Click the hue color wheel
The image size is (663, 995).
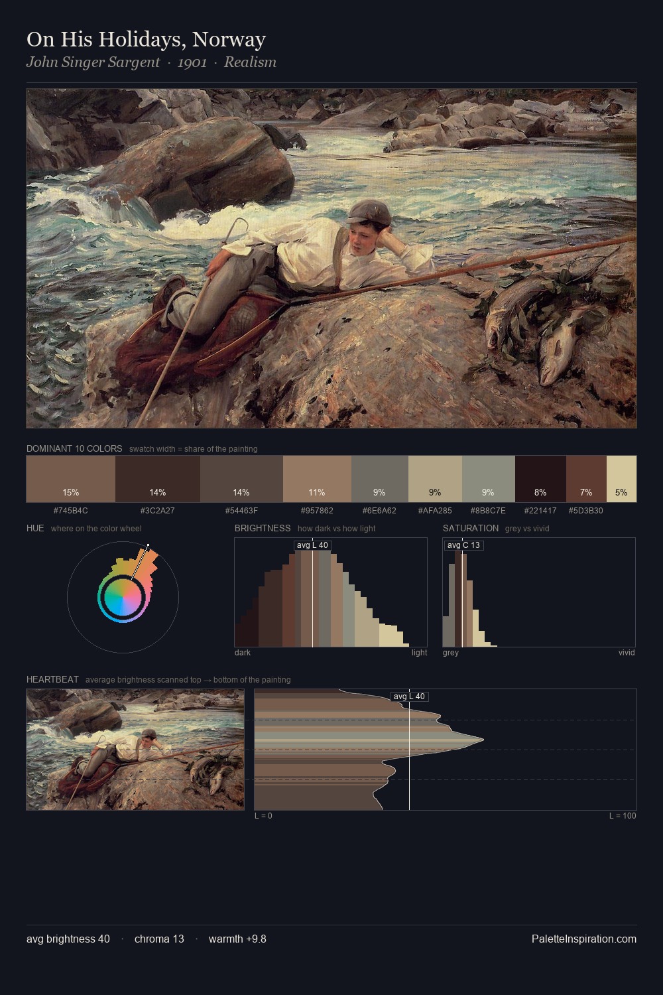click(x=123, y=597)
